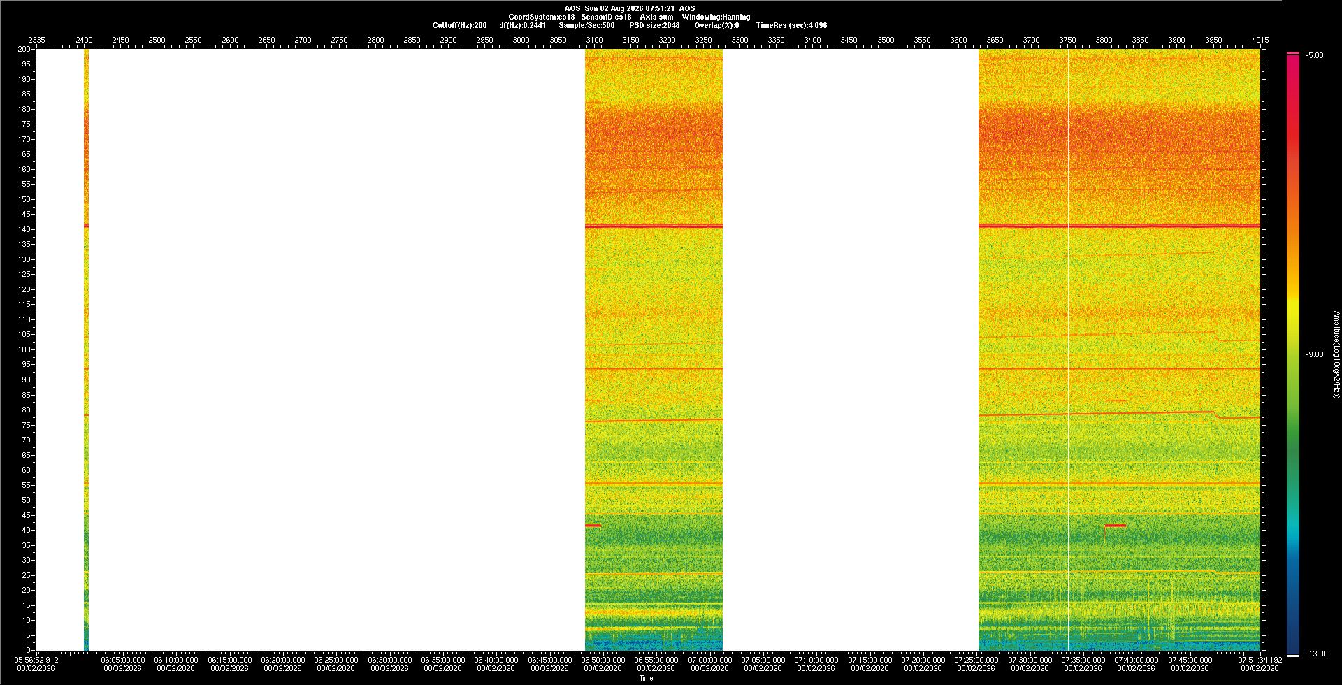Click the '07:35:00.000' time axis label
This screenshot has height=685, width=1342.
click(1083, 659)
